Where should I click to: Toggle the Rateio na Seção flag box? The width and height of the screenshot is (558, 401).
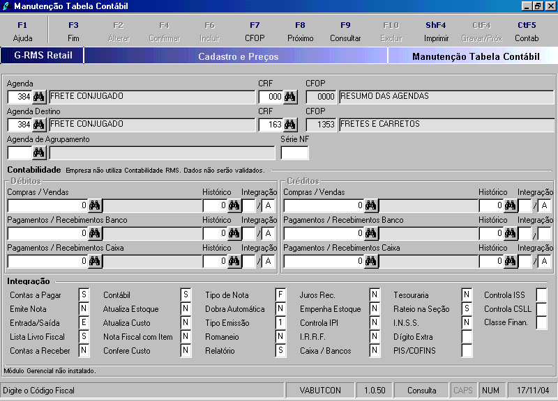[467, 308]
